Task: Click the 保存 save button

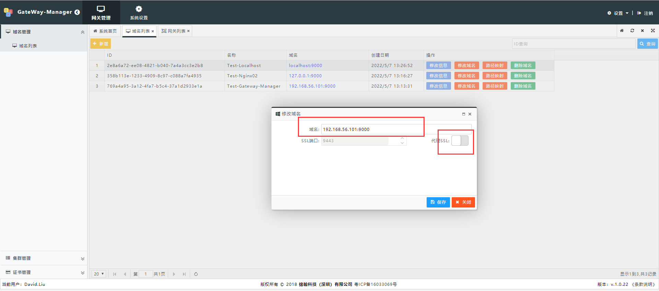Action: [x=438, y=202]
